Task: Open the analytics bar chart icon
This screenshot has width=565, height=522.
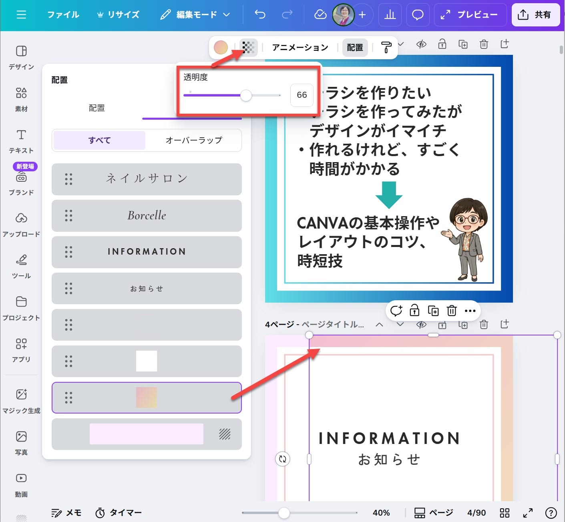Action: (390, 15)
